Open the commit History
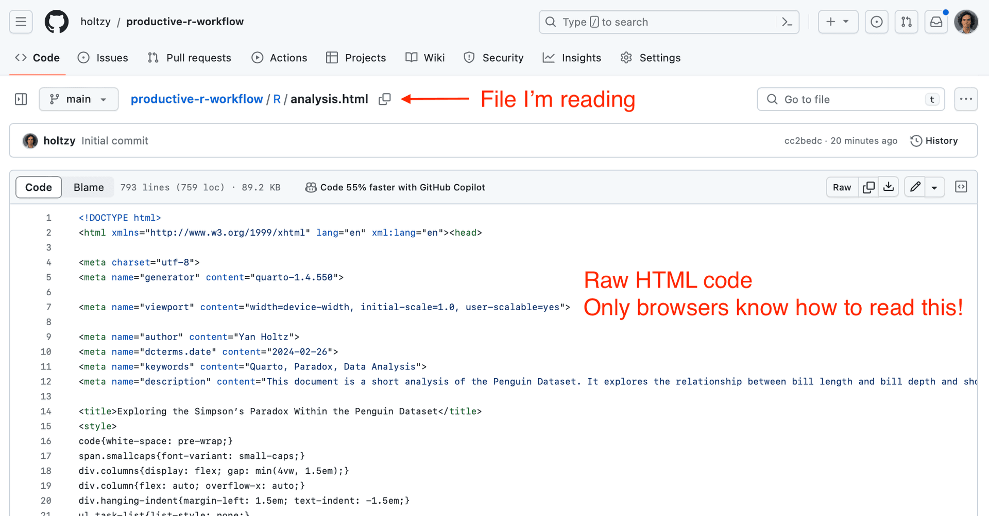The width and height of the screenshot is (989, 516). click(x=934, y=140)
